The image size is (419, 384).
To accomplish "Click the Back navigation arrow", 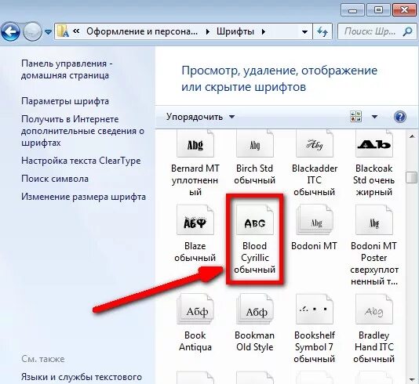I will click(x=10, y=32).
